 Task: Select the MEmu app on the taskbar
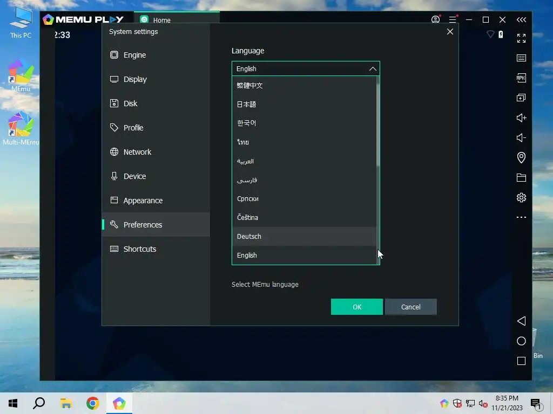tap(119, 403)
